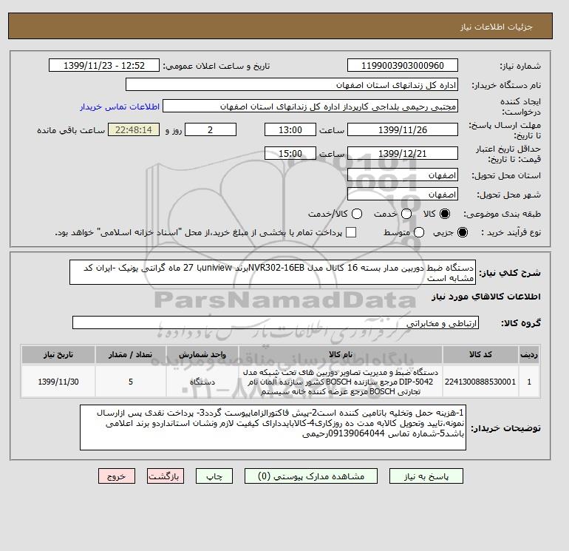569x551 pixels.
Task: Click the دستگاه unit cell
Action: tap(202, 382)
